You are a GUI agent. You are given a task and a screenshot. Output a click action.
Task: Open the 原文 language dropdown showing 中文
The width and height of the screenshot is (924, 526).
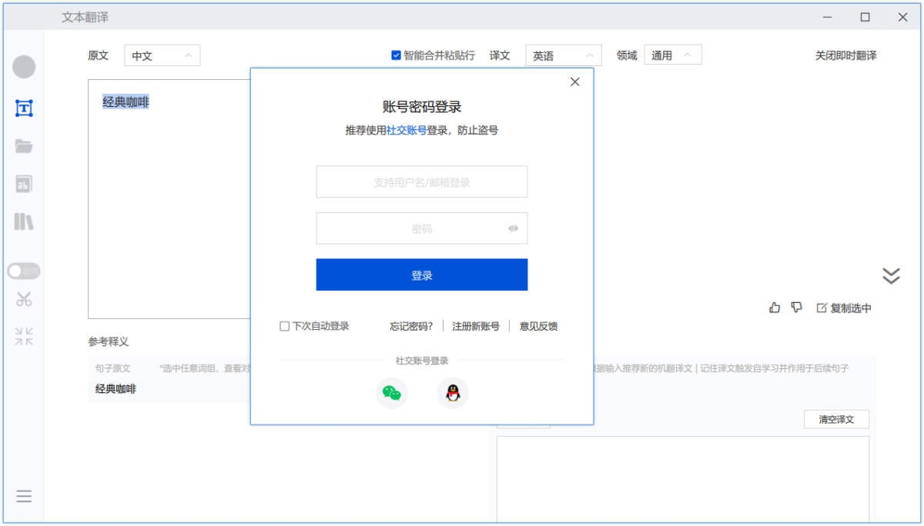tap(162, 55)
